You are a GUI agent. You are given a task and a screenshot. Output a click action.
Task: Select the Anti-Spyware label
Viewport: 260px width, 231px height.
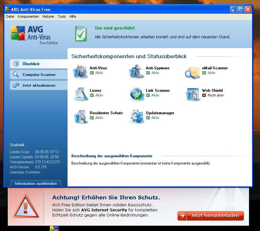coord(158,68)
